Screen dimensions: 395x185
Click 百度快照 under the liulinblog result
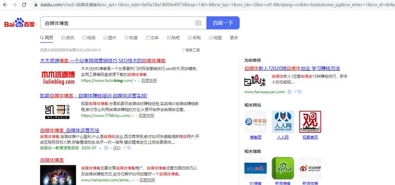tap(149, 80)
